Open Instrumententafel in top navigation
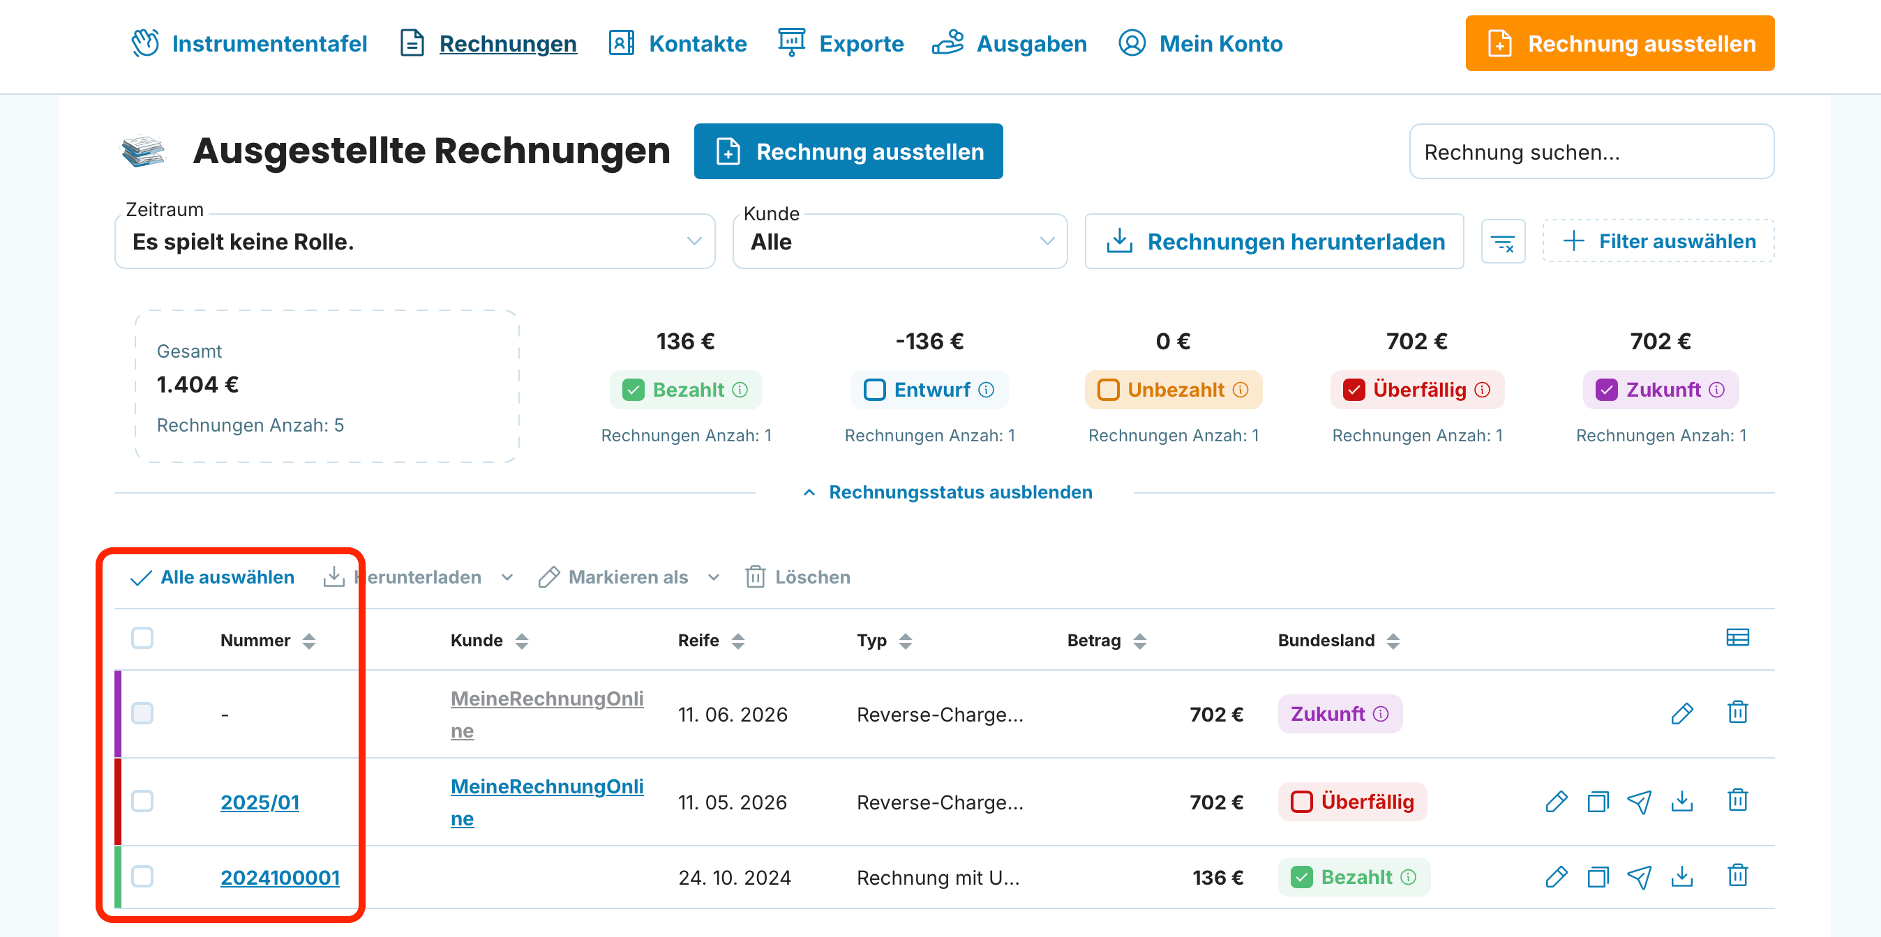 (x=248, y=44)
